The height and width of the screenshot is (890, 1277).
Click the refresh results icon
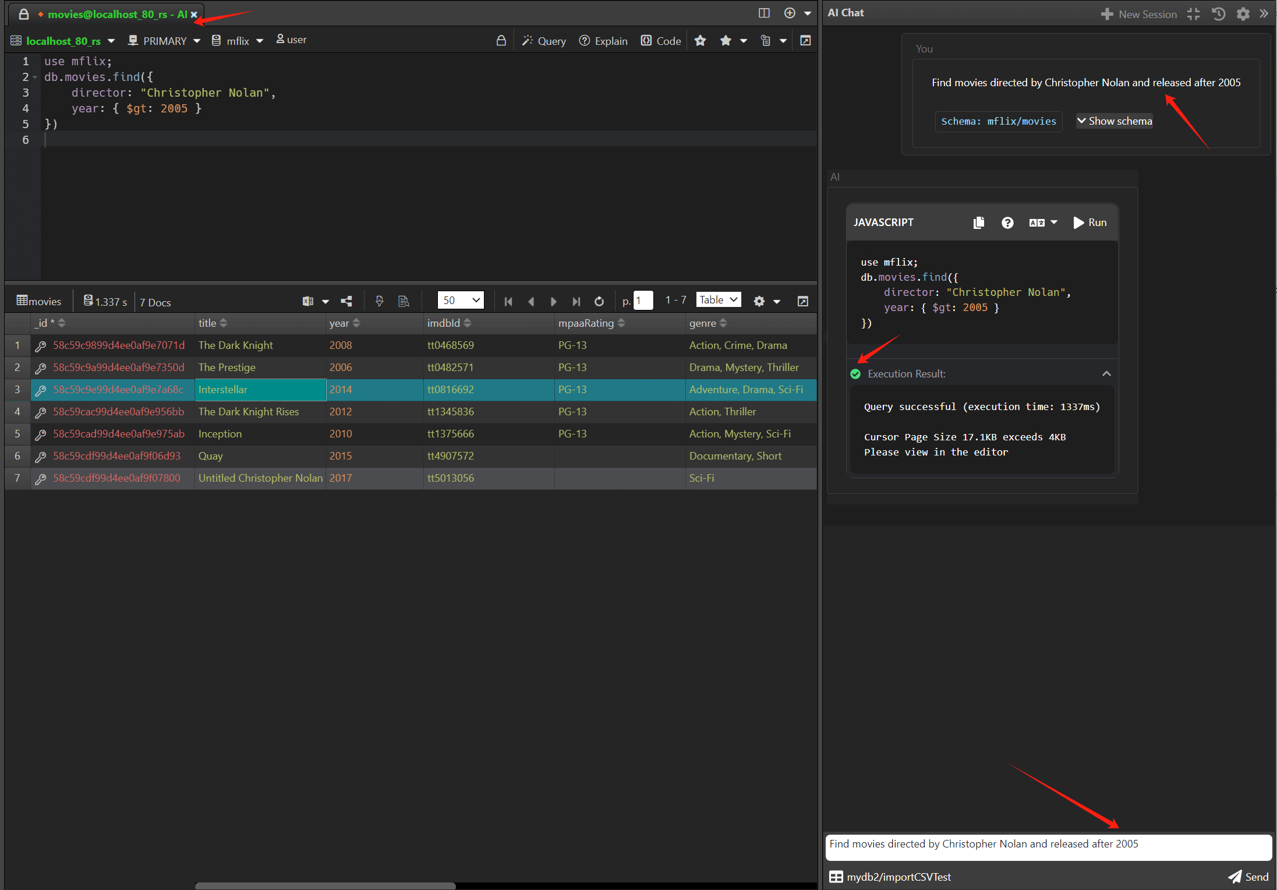tap(599, 301)
